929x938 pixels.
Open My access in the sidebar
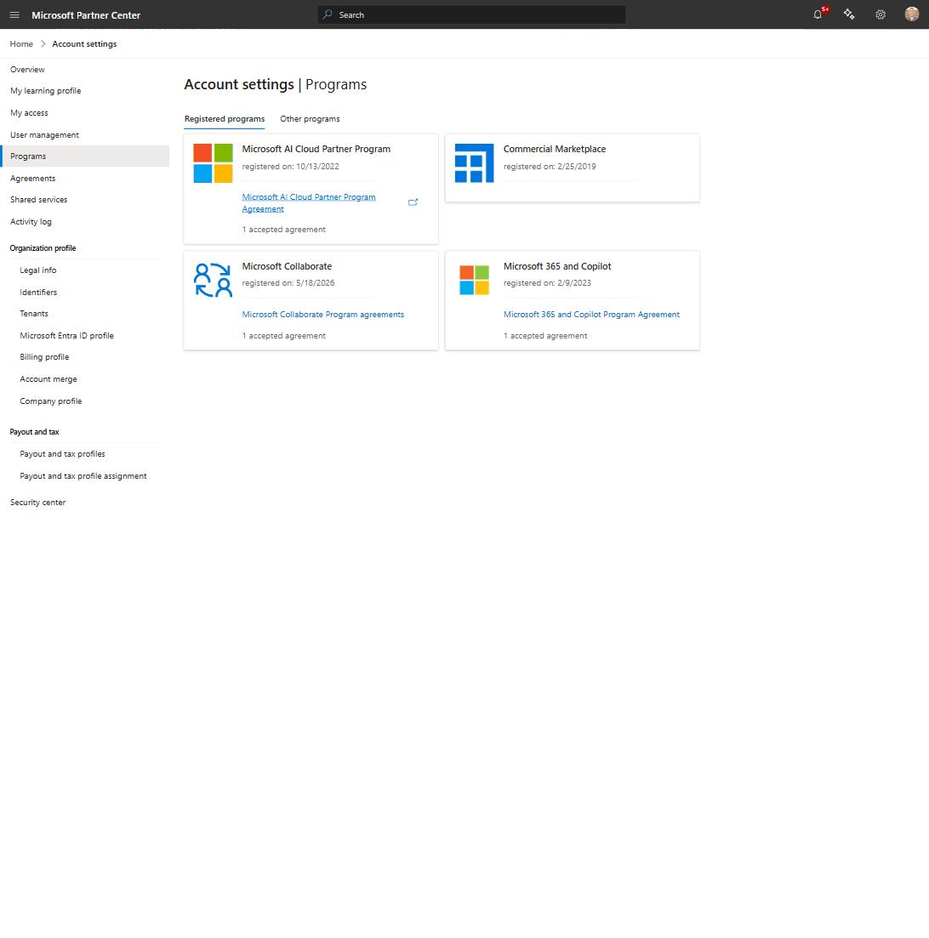click(29, 112)
